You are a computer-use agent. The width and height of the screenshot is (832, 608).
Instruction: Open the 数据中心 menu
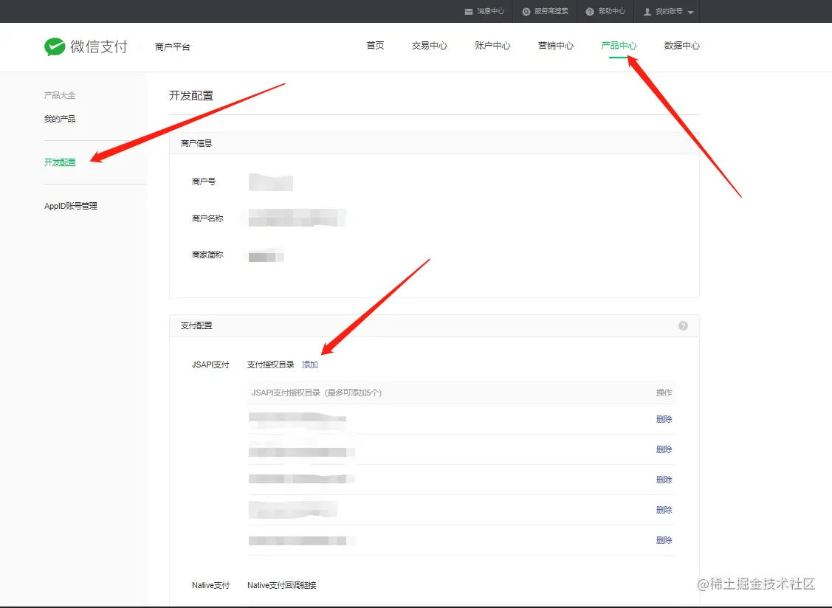[x=681, y=45]
